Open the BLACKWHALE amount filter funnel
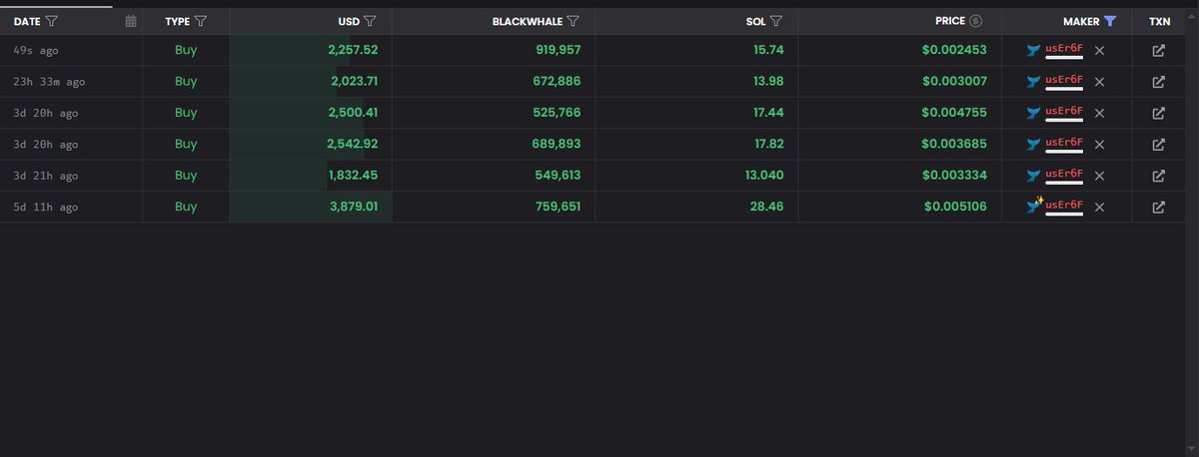1199x457 pixels. click(x=573, y=21)
